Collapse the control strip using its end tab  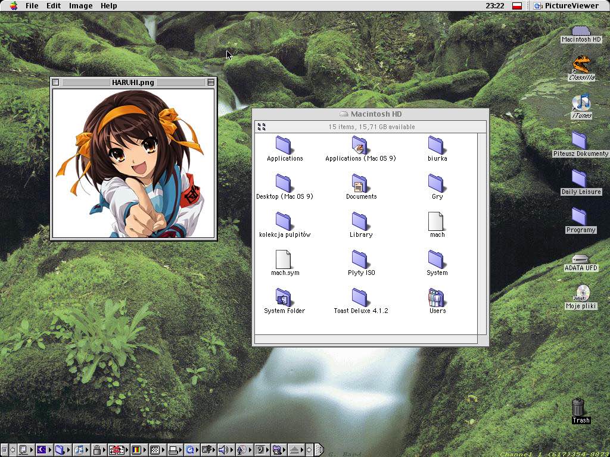pos(319,450)
